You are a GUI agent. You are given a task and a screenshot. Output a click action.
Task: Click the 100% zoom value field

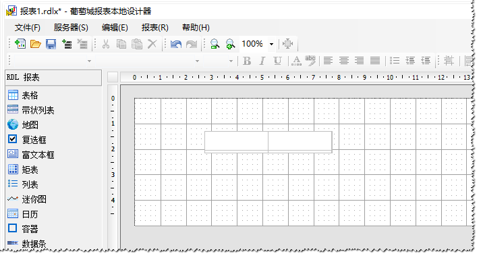(252, 44)
